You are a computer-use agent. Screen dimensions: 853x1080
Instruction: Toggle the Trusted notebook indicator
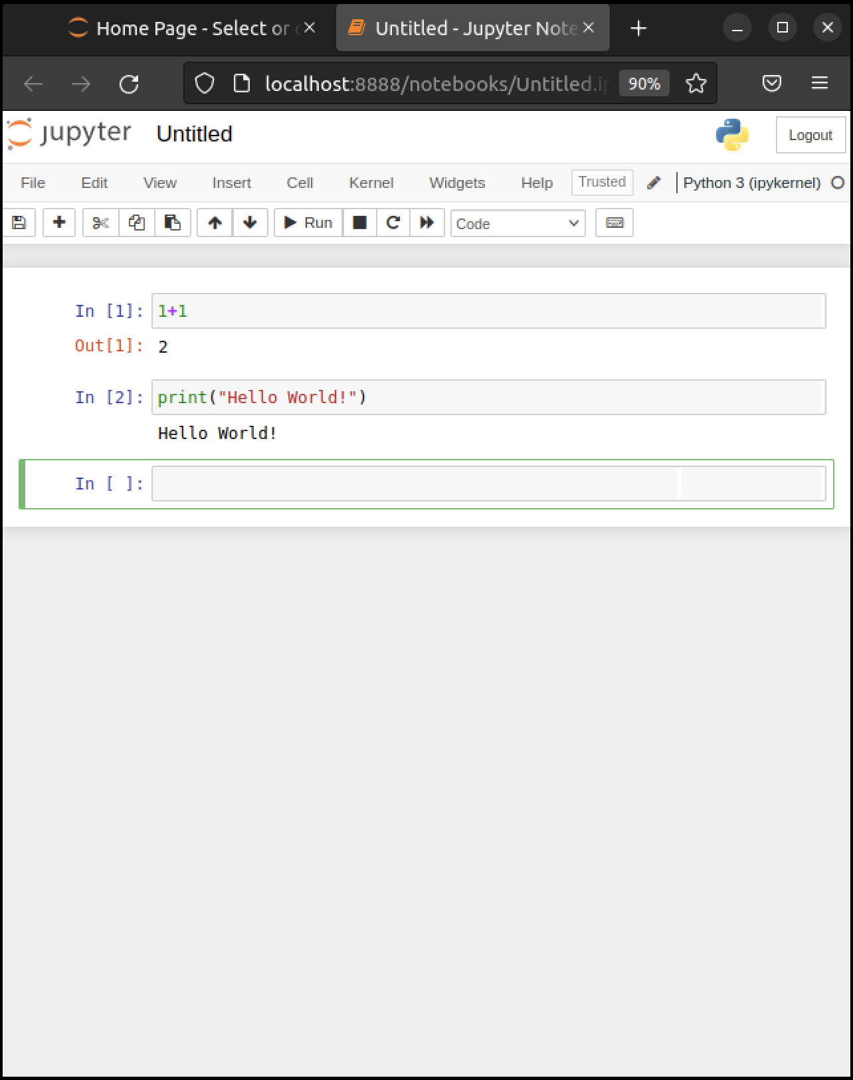602,182
